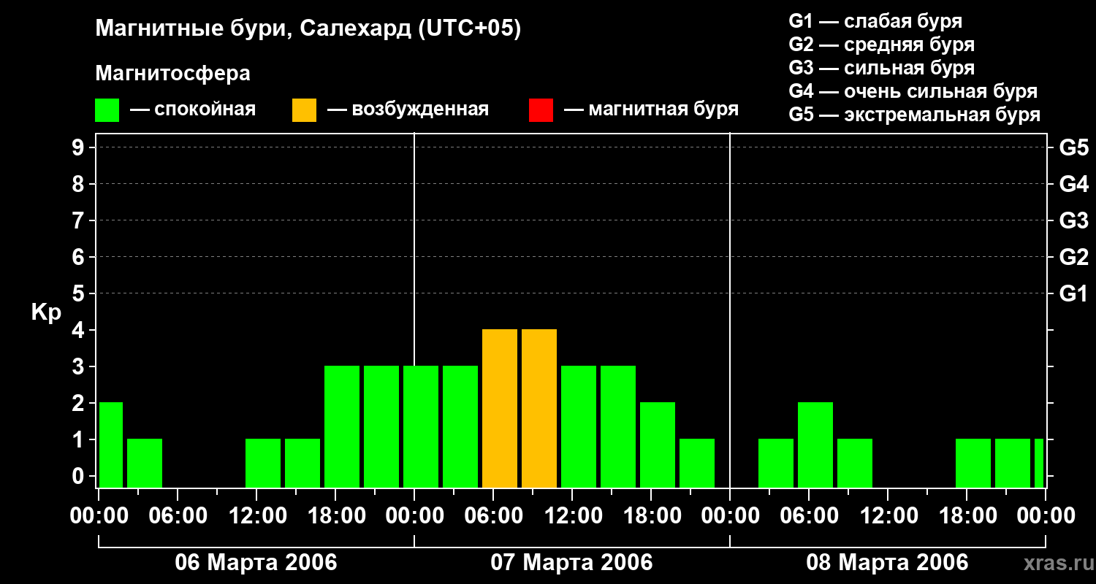
Task: Click 'G2 — средняя буря' description
Action: 881,45
